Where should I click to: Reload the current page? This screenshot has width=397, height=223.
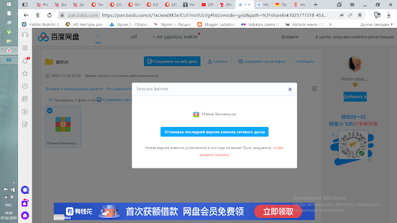tap(50, 15)
